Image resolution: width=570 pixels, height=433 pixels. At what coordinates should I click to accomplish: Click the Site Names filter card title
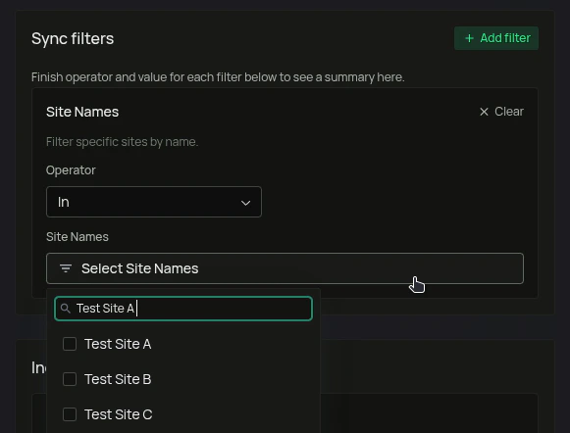82,112
